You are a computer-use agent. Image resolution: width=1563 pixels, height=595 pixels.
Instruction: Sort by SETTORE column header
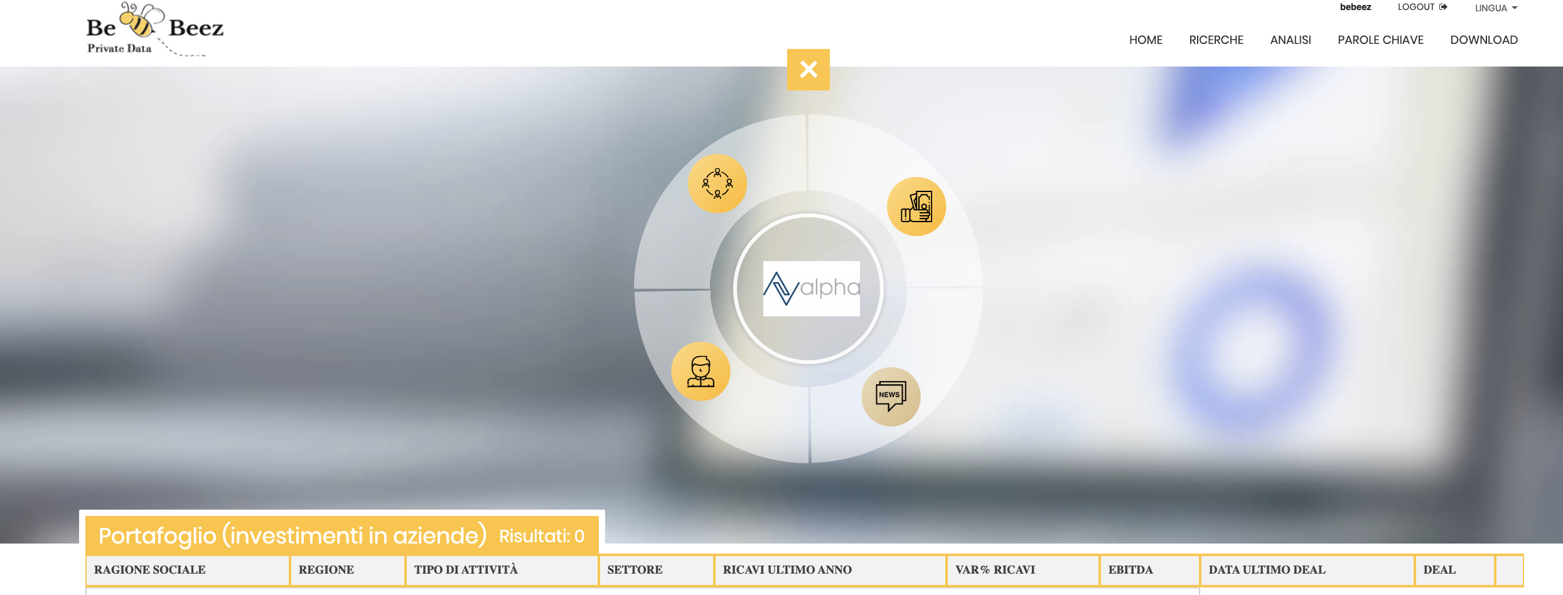point(657,570)
